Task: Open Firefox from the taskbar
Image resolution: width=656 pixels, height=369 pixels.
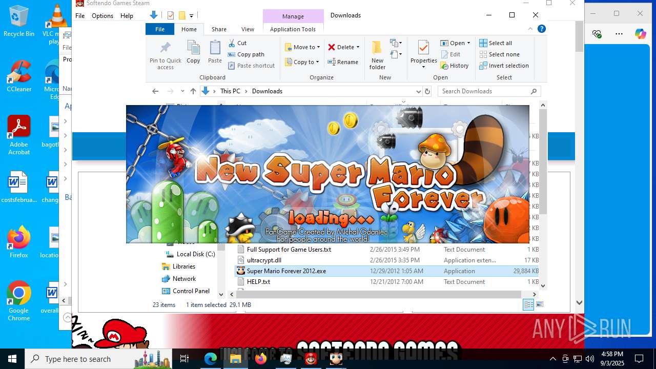Action: click(261, 359)
